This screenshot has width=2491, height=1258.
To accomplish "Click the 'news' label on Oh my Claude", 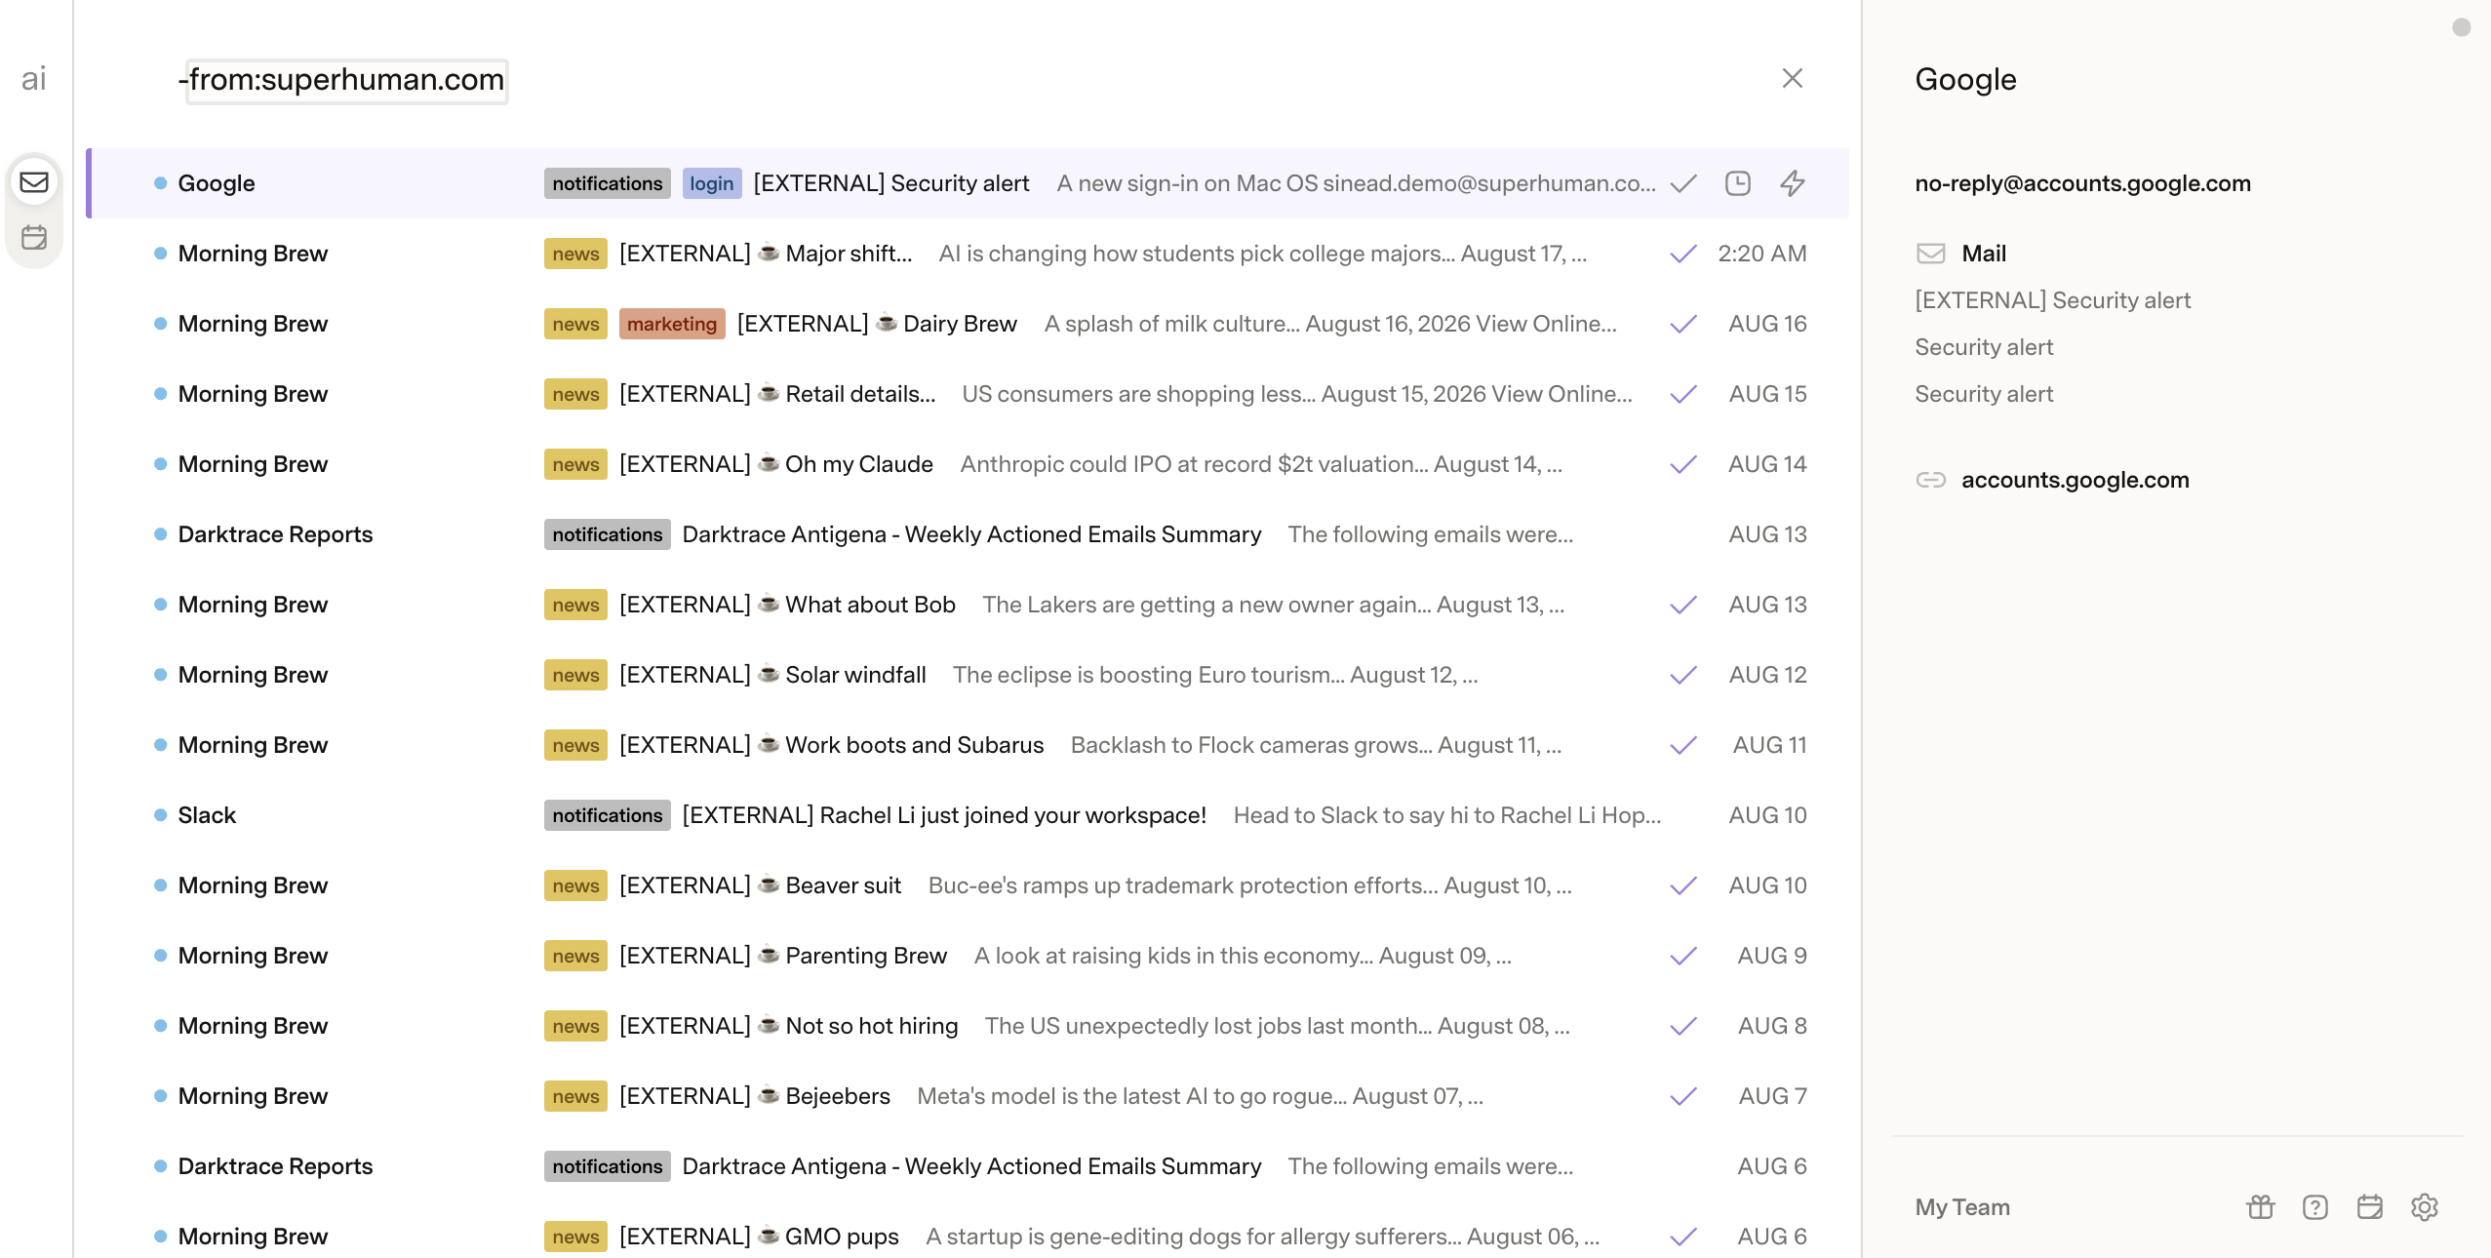I will (575, 464).
